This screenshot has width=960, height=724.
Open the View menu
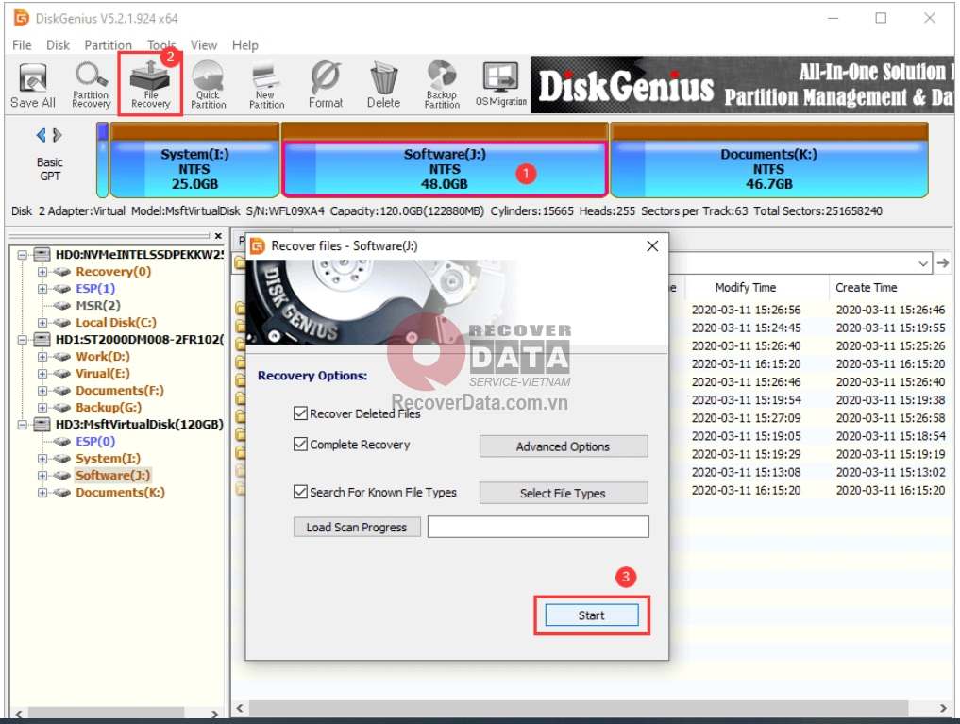pos(203,45)
